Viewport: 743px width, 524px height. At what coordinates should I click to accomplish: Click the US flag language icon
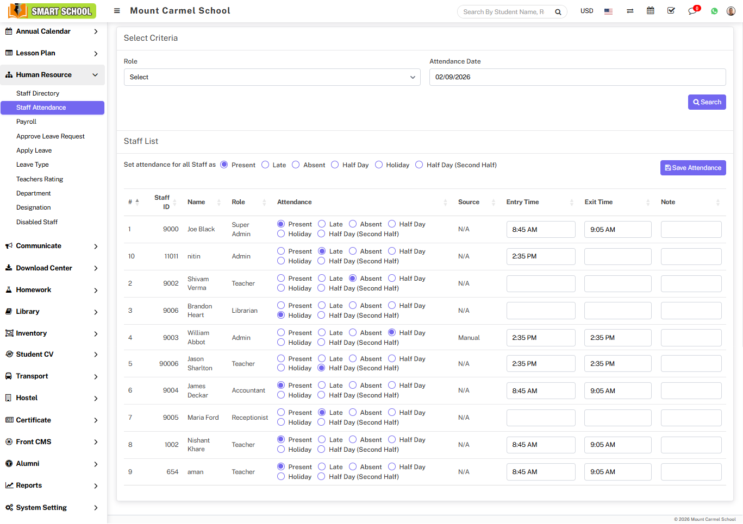608,11
